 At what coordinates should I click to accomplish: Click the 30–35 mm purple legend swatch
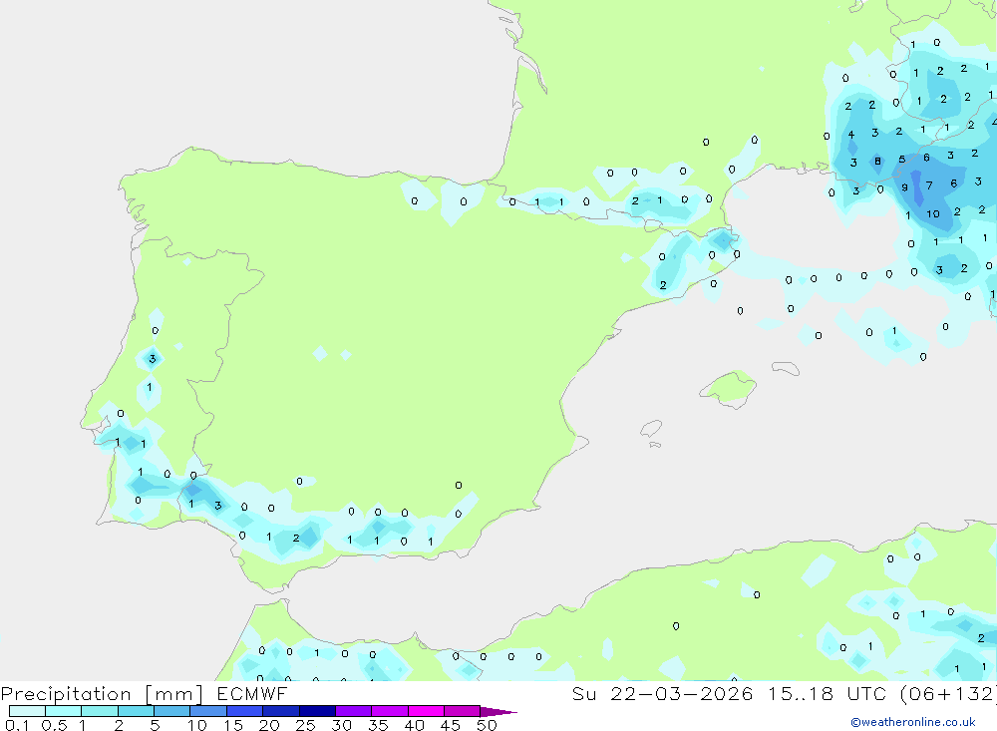[353, 711]
